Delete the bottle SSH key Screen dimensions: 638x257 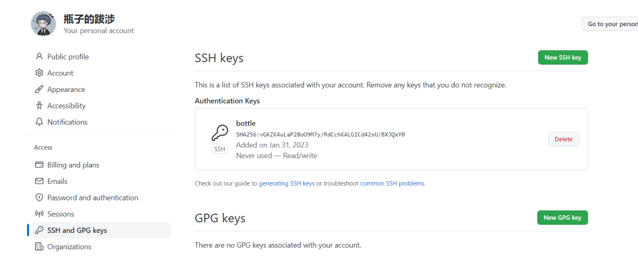[x=564, y=139]
